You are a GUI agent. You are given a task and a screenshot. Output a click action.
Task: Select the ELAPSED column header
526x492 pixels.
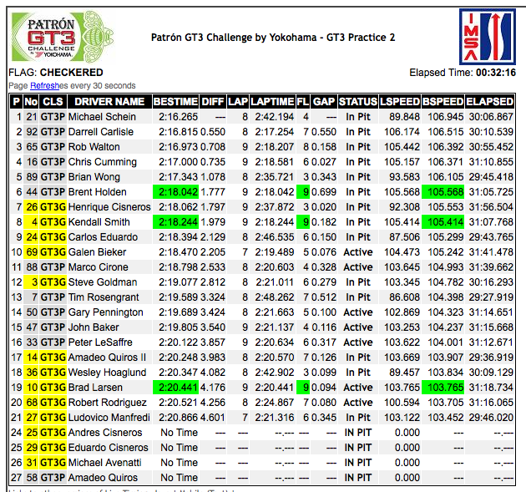(490, 101)
